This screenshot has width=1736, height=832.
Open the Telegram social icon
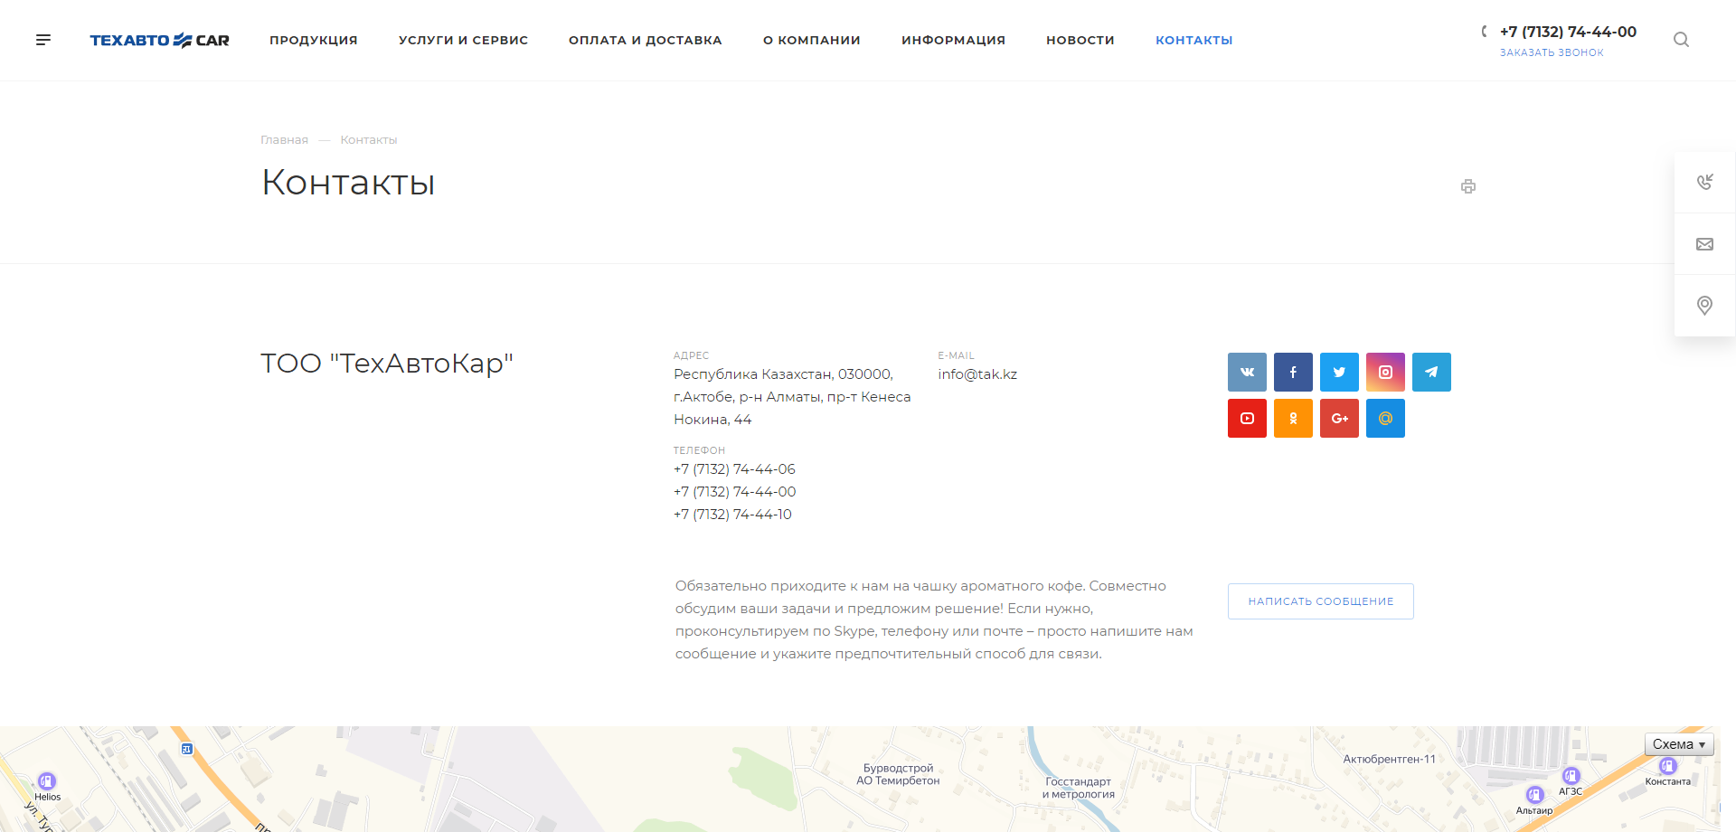pyautogui.click(x=1431, y=372)
